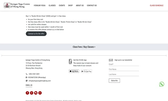168x101 pixels.
Task: Open the Contact Us menu
Action: (x=92, y=6)
